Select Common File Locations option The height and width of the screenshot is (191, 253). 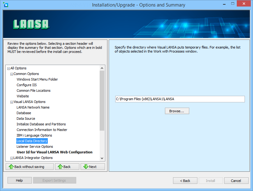pyautogui.click(x=33, y=91)
